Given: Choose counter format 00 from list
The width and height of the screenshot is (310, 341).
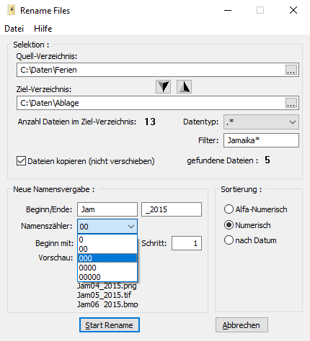Looking at the screenshot, I should point(107,249).
